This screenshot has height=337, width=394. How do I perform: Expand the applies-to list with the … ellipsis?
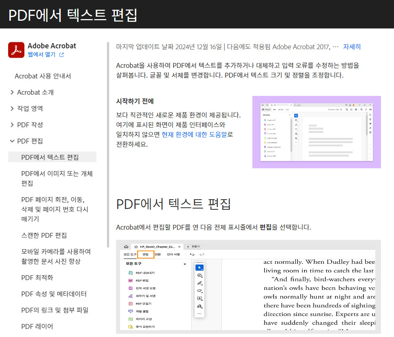click(x=335, y=47)
